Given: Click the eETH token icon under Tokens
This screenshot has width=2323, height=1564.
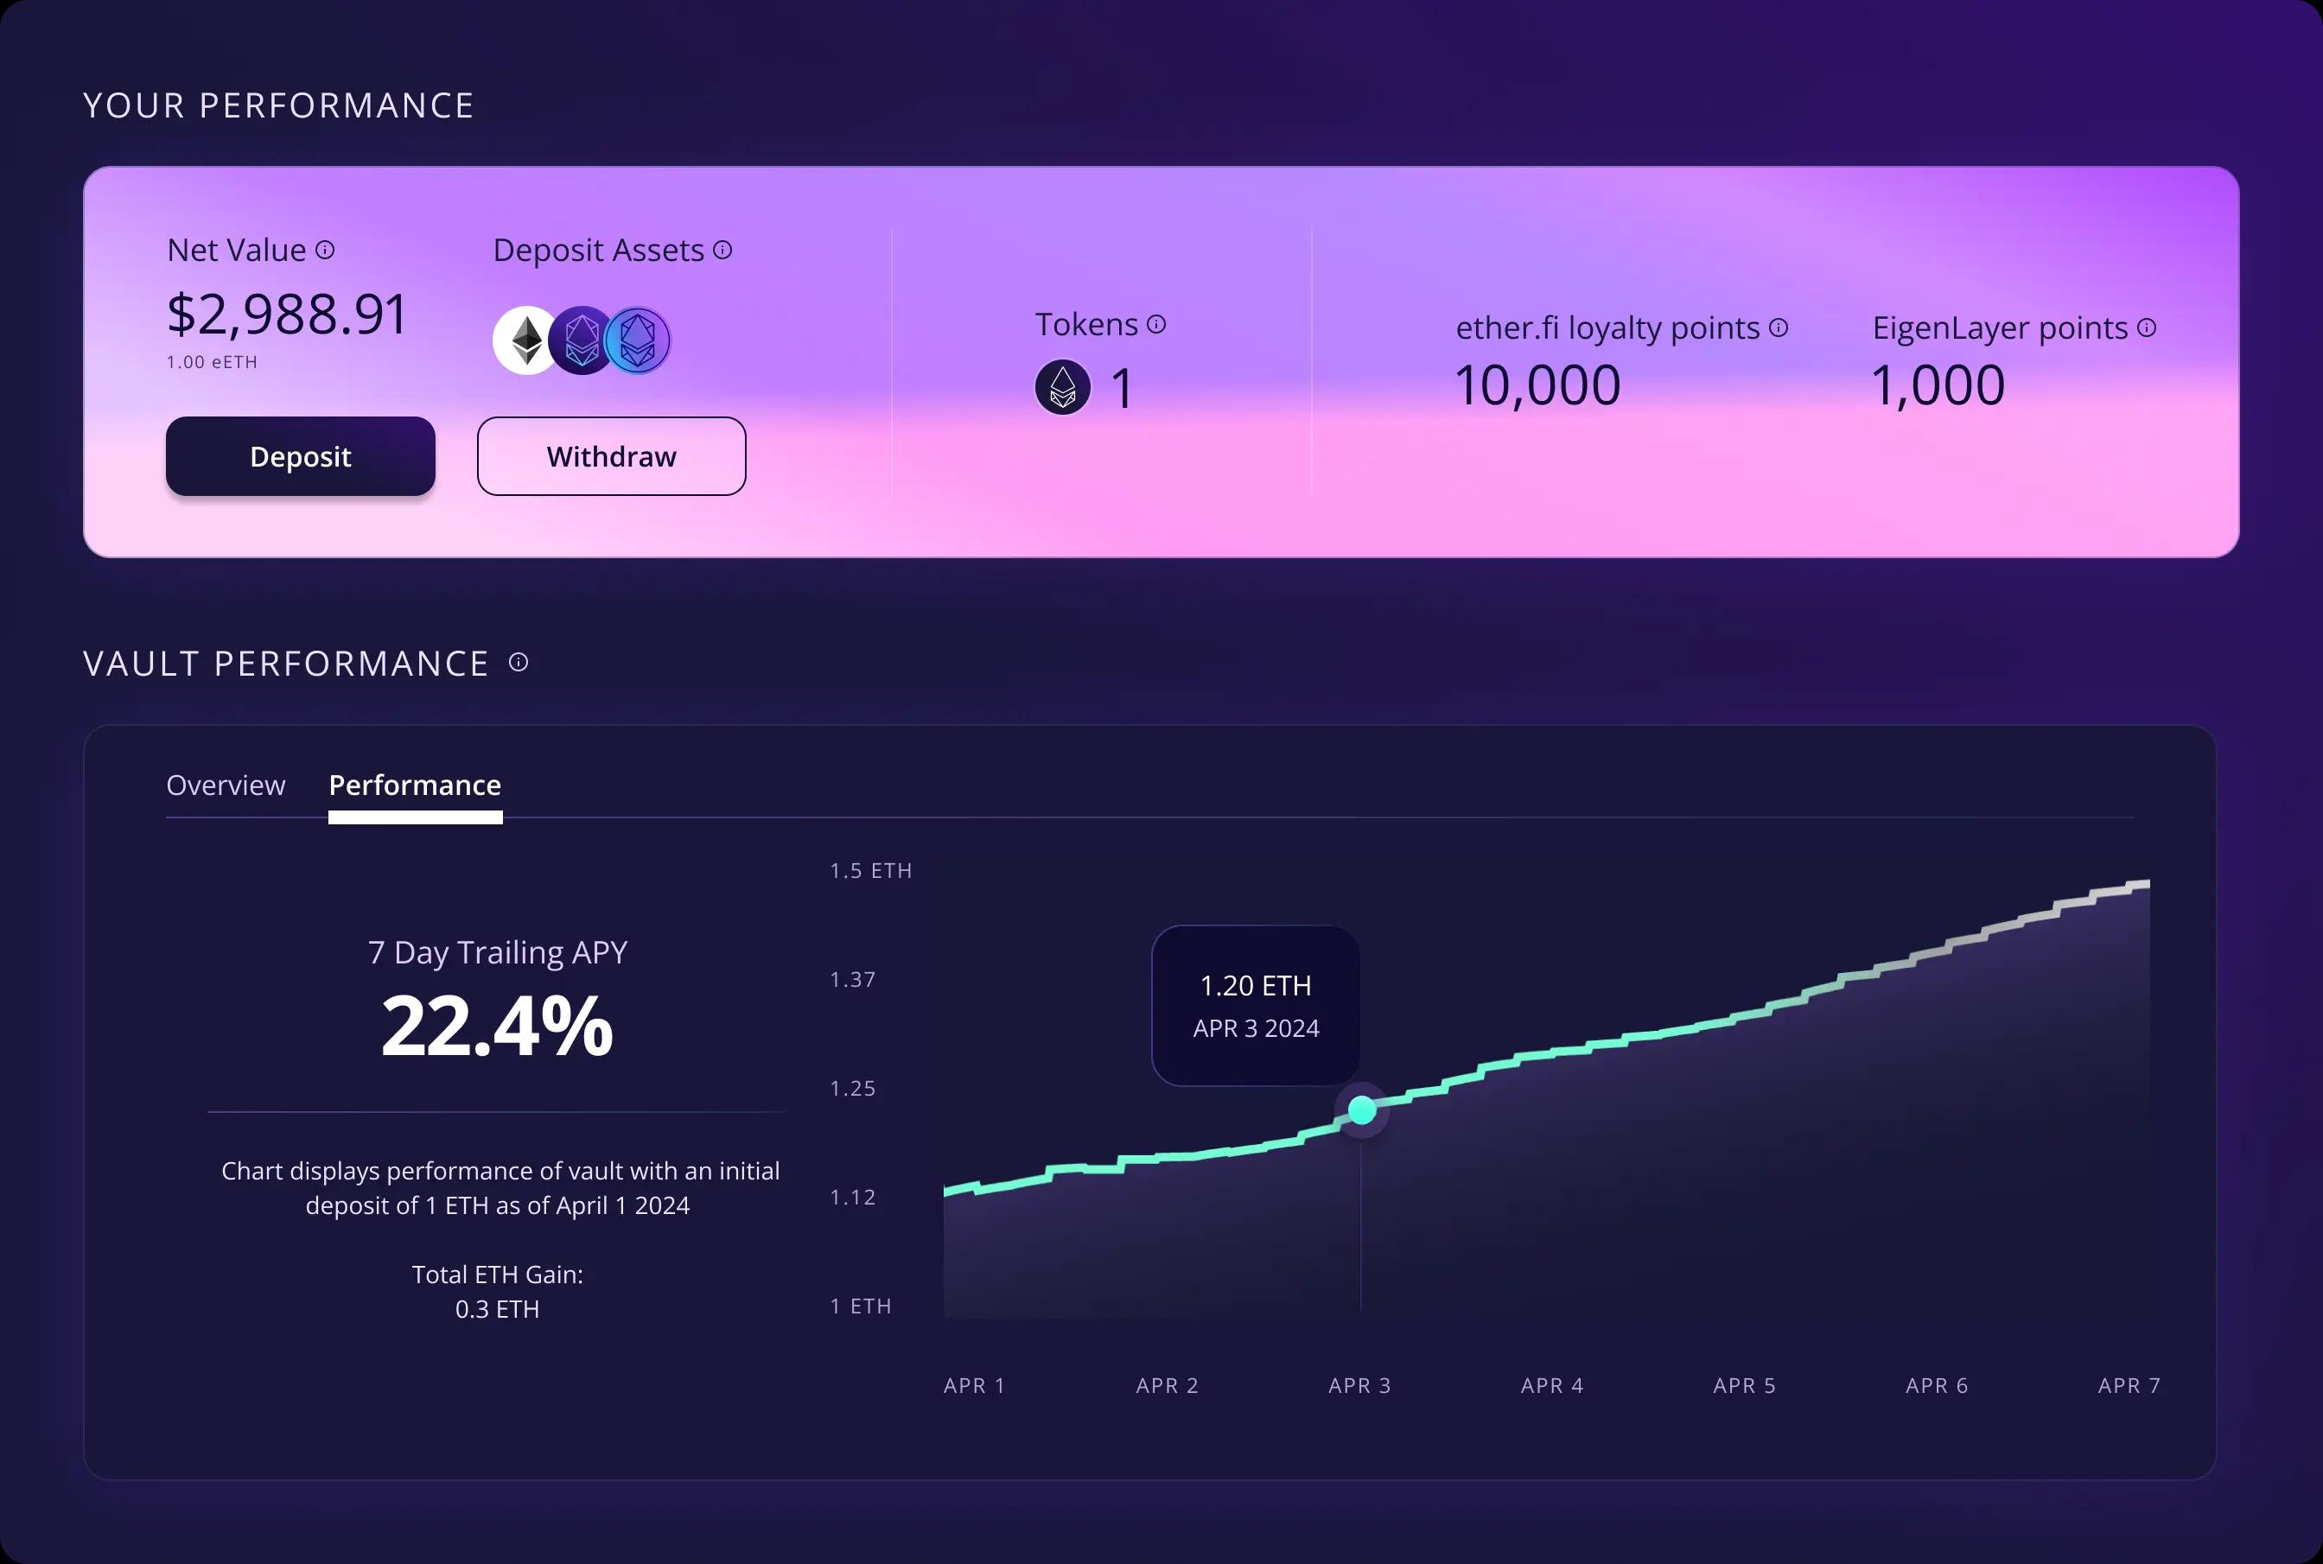Looking at the screenshot, I should click(1062, 387).
